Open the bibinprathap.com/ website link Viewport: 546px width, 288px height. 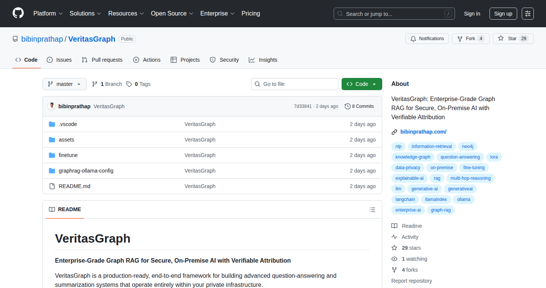coord(423,132)
